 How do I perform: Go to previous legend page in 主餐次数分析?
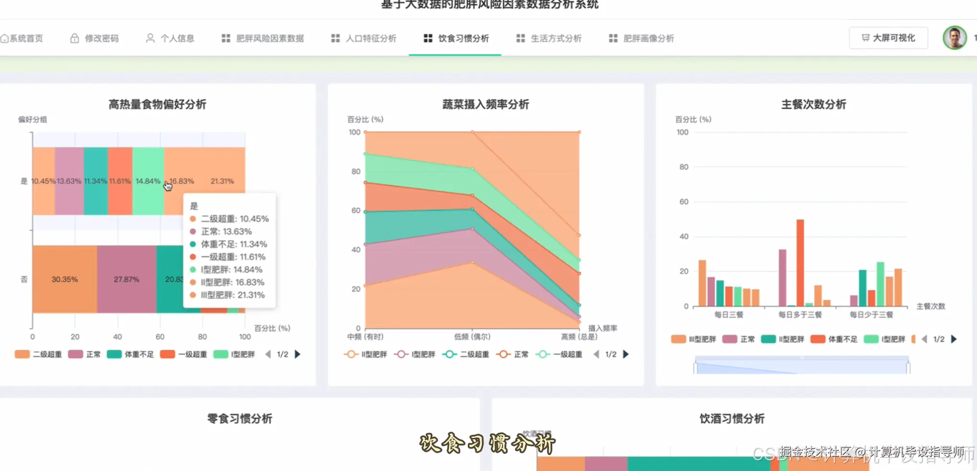[924, 339]
